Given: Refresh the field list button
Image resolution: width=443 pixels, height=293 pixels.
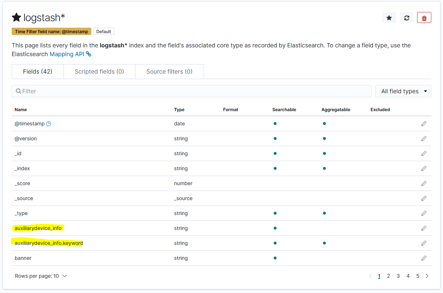Looking at the screenshot, I should [x=407, y=17].
